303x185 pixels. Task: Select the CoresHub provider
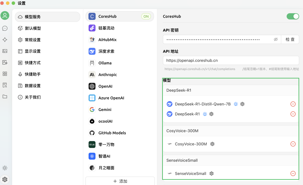(120, 17)
